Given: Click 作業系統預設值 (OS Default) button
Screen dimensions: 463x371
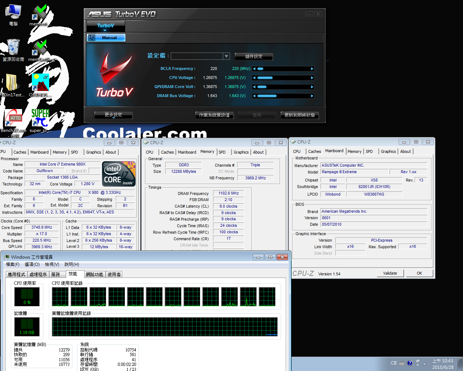Looking at the screenshot, I should (214, 115).
